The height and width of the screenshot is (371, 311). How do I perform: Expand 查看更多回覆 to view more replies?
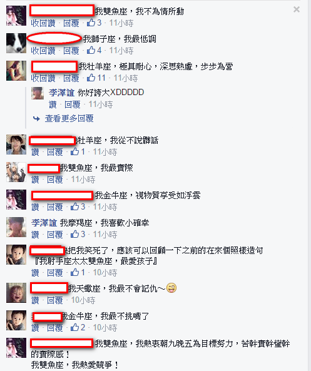pyautogui.click(x=69, y=118)
